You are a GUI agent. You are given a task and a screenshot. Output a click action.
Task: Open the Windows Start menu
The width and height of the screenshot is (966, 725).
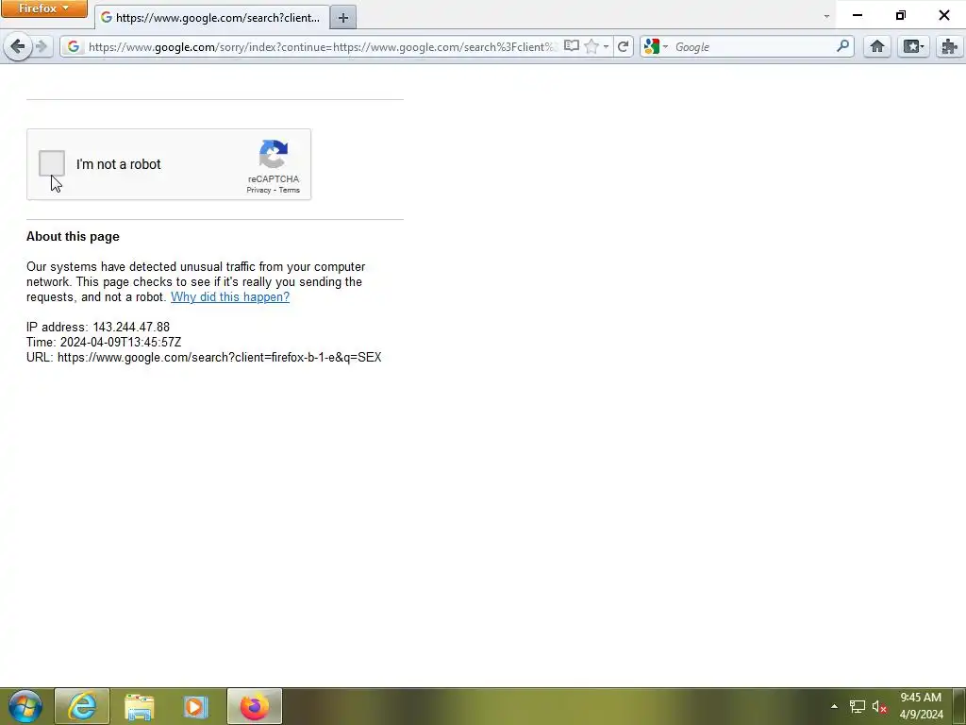(25, 706)
